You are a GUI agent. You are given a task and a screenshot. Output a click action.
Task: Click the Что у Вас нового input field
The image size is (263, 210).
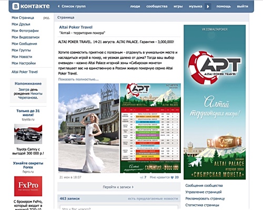tap(119, 208)
